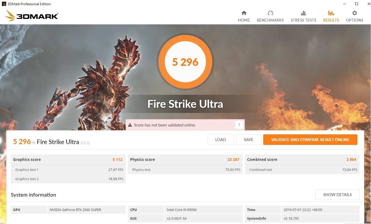Open Benchmarks via the gauge icon
This screenshot has height=224, width=371.
coord(270,13)
